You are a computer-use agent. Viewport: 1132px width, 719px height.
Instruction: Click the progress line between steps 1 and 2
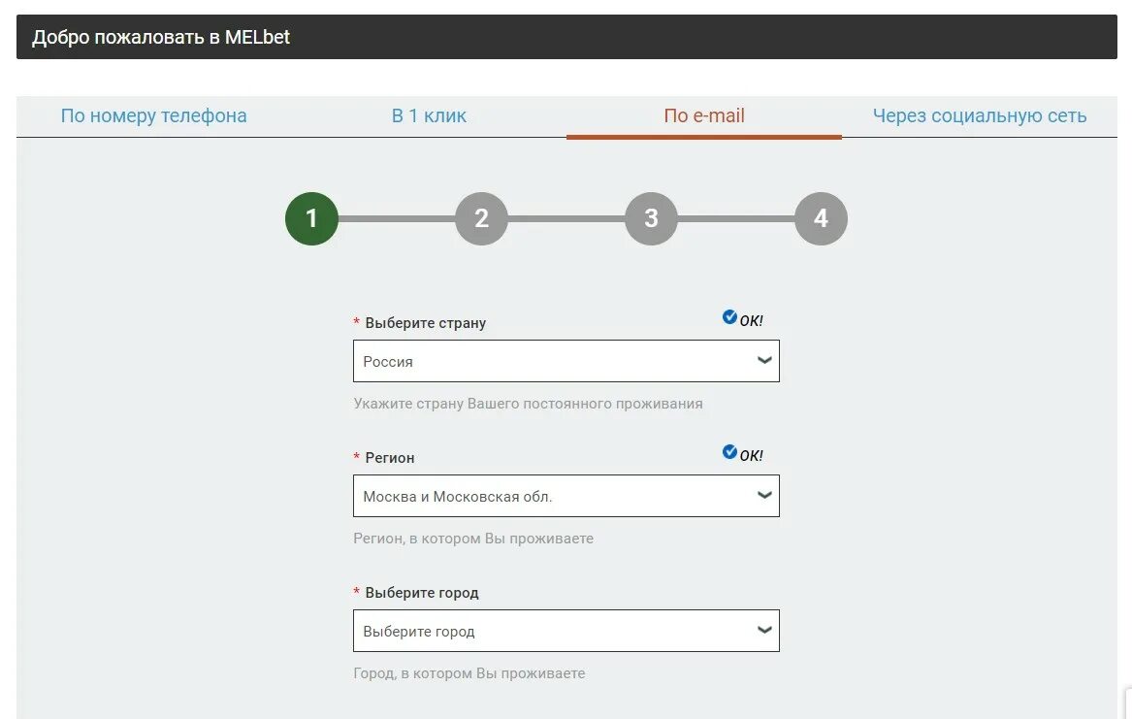coord(397,218)
